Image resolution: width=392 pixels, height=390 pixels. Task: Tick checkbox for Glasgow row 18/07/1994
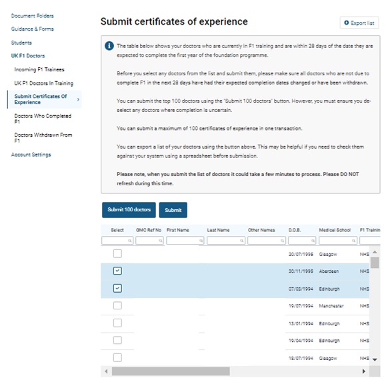117,357
